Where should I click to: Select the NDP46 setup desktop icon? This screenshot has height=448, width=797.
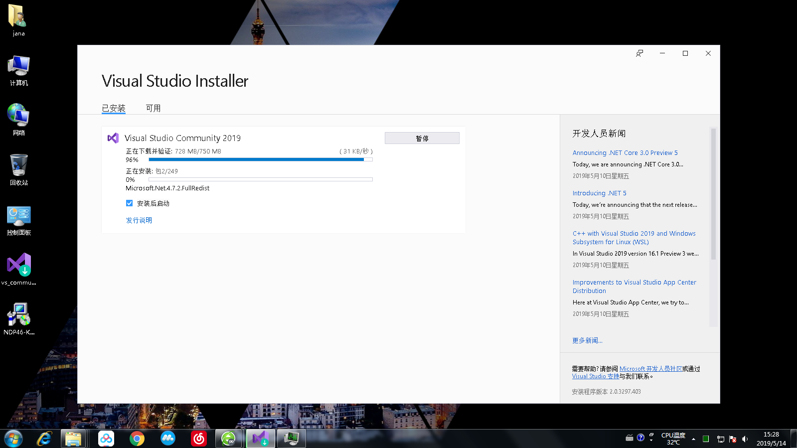click(19, 319)
